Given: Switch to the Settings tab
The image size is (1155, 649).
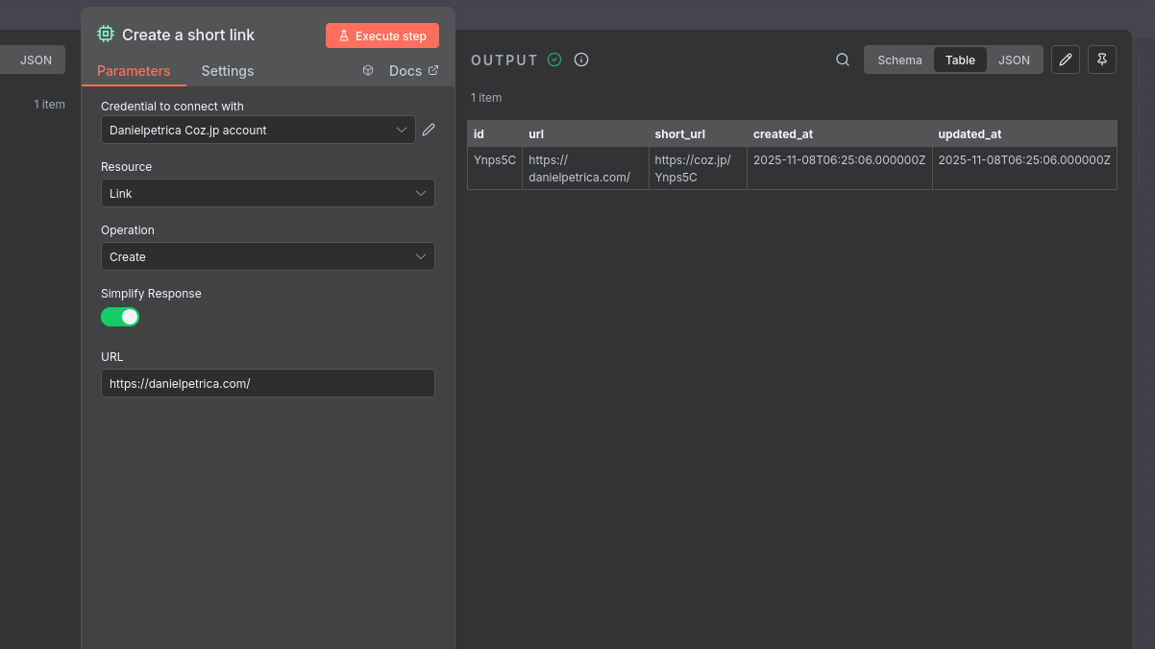Looking at the screenshot, I should coord(228,71).
